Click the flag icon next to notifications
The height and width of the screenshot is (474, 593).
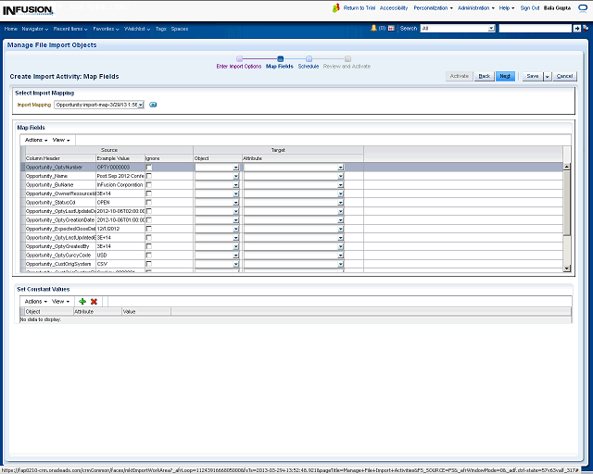(x=393, y=29)
